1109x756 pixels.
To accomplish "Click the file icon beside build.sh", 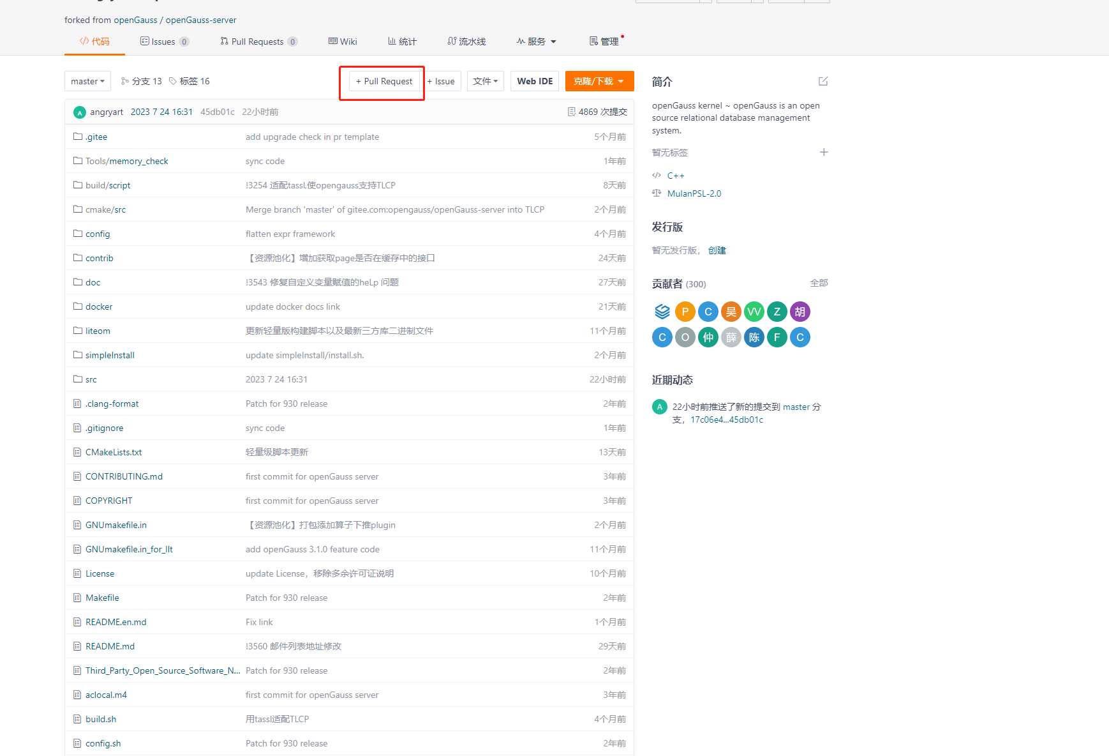I will [x=77, y=719].
